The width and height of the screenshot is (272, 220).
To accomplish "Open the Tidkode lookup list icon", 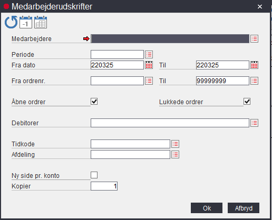I will click(175, 144).
